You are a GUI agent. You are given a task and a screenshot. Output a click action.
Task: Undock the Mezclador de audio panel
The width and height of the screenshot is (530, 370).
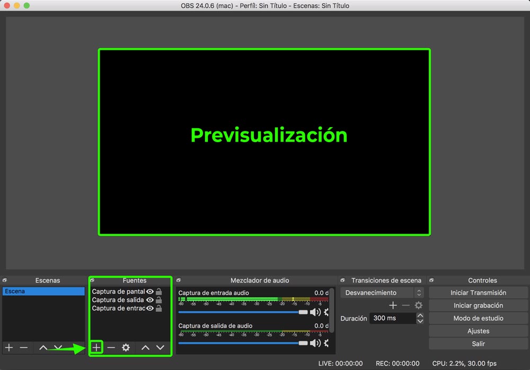[x=179, y=280]
